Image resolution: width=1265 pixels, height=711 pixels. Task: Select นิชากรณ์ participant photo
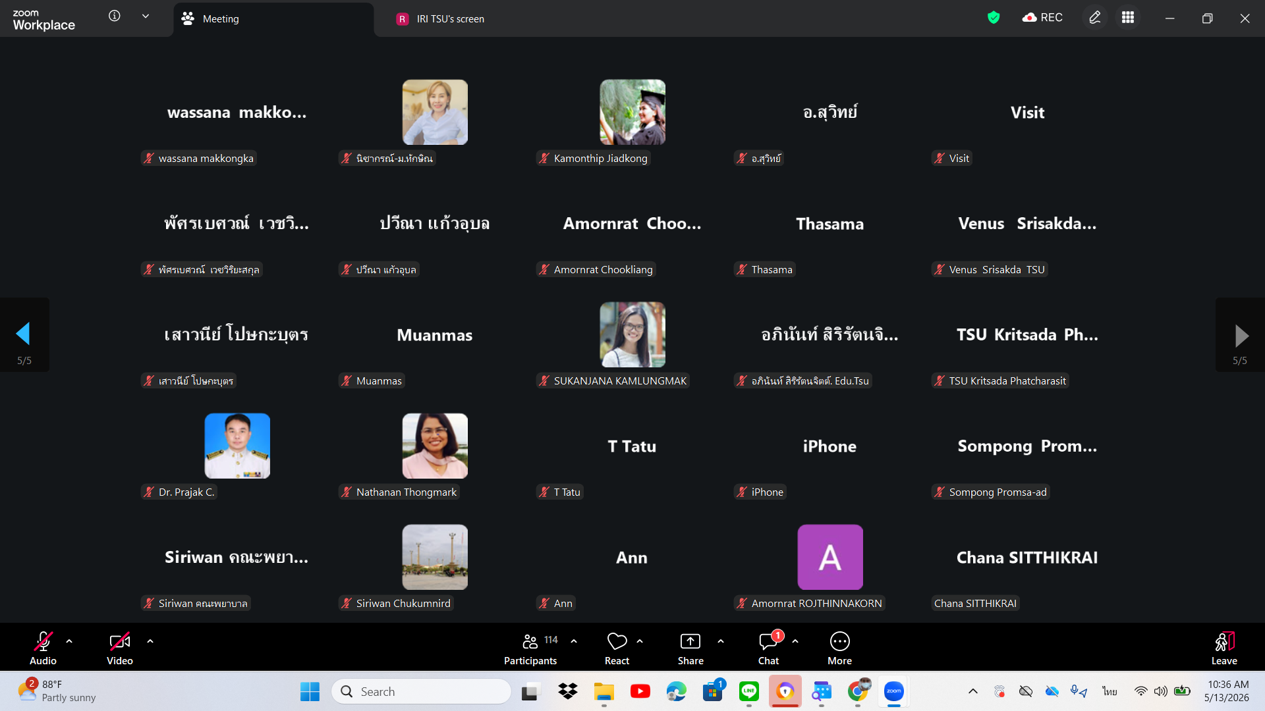(435, 112)
